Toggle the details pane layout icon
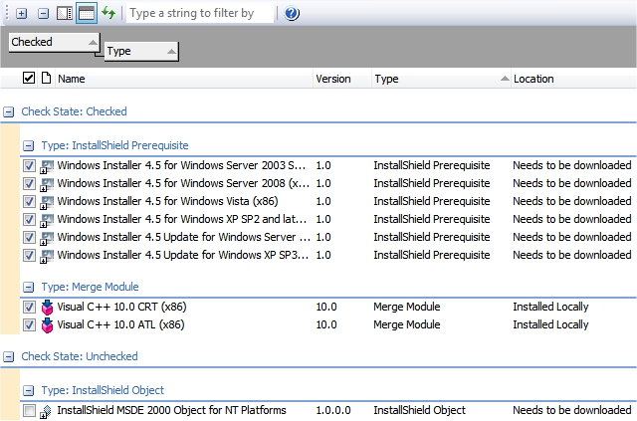Viewport: 637px width, 421px height. [x=65, y=14]
